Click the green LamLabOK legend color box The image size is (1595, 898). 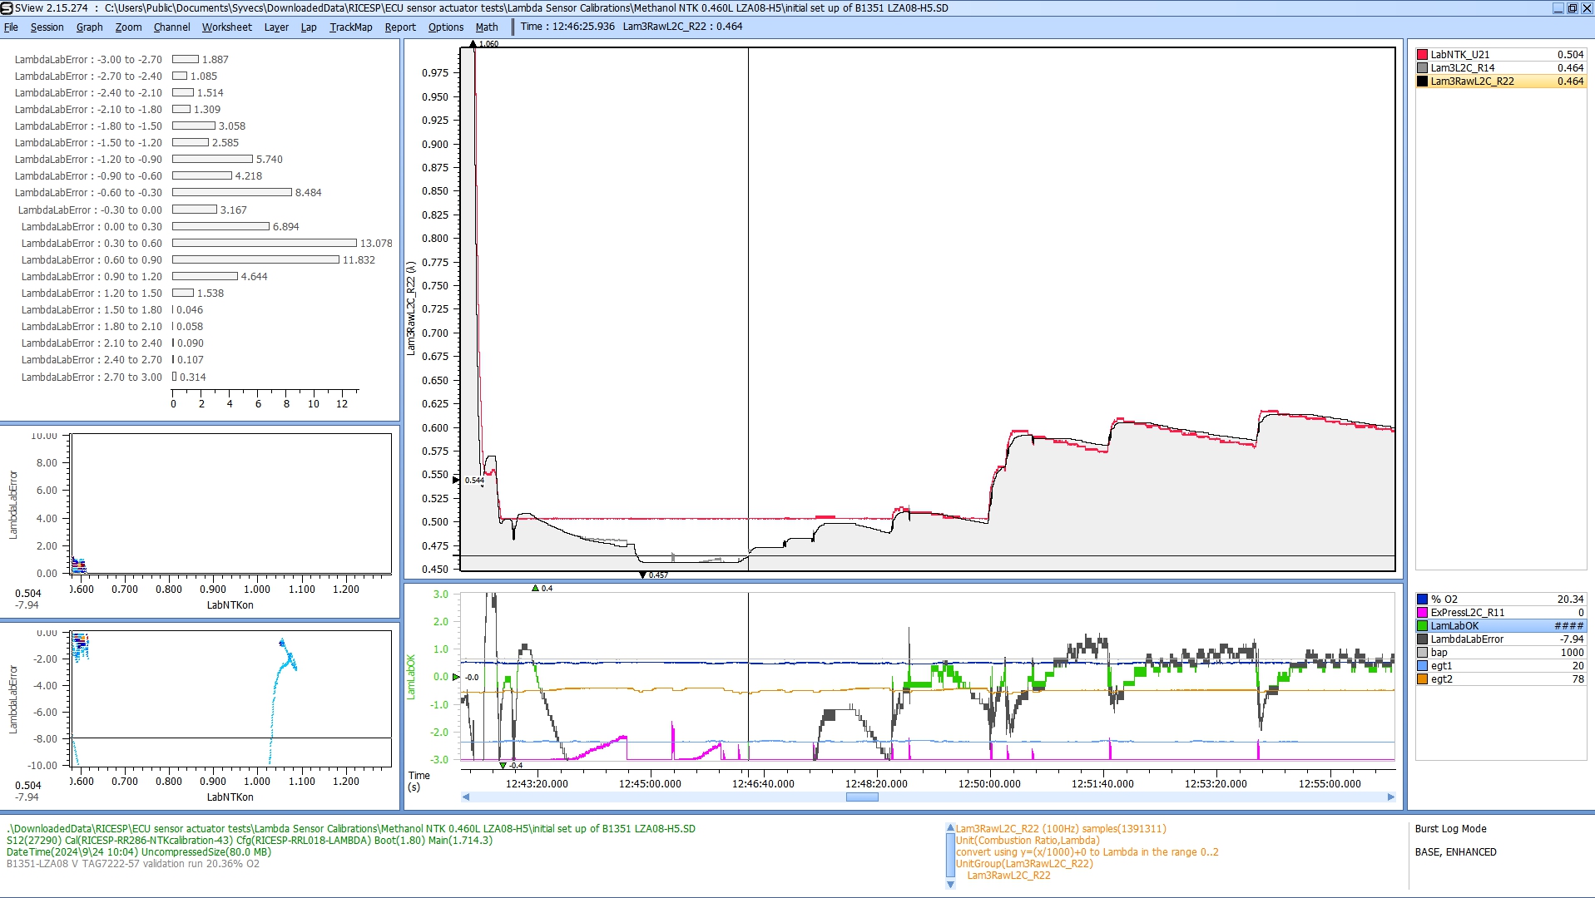[x=1422, y=626]
